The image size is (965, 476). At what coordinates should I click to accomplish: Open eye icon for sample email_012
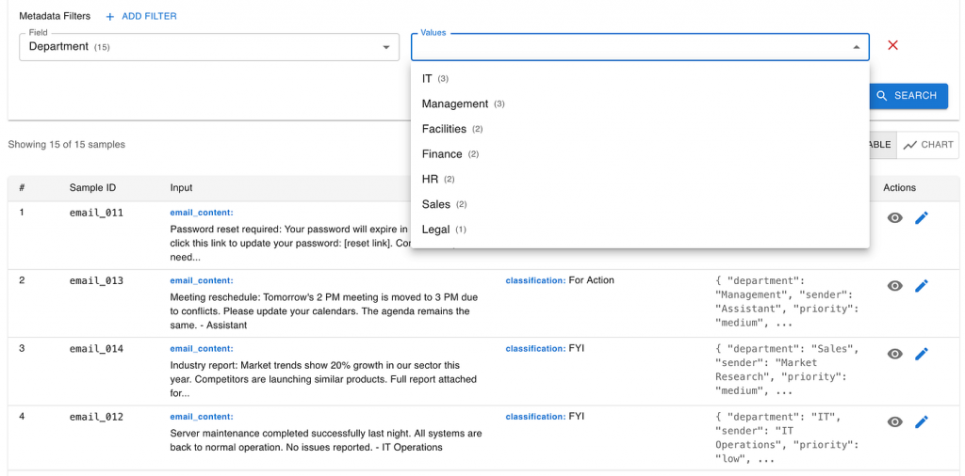894,421
